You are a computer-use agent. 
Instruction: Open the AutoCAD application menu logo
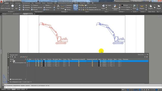pos(2,2)
